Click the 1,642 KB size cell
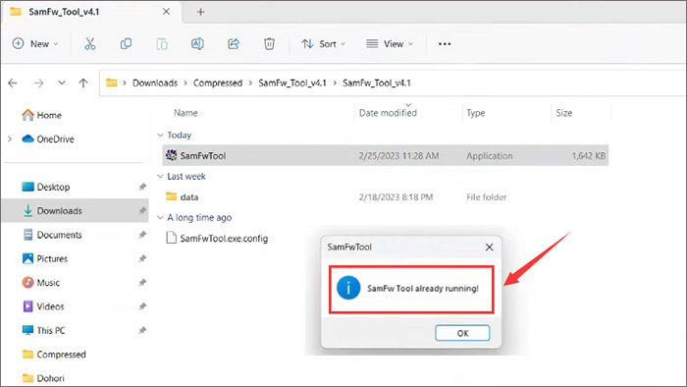Viewport: 687px width, 387px height. pos(589,155)
